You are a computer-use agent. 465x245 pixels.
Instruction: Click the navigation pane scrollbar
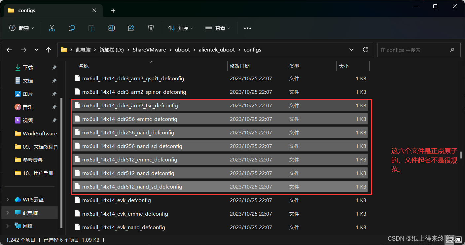coord(61,162)
